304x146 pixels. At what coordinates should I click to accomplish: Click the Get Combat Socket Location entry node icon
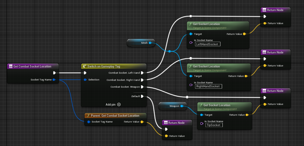10,66
